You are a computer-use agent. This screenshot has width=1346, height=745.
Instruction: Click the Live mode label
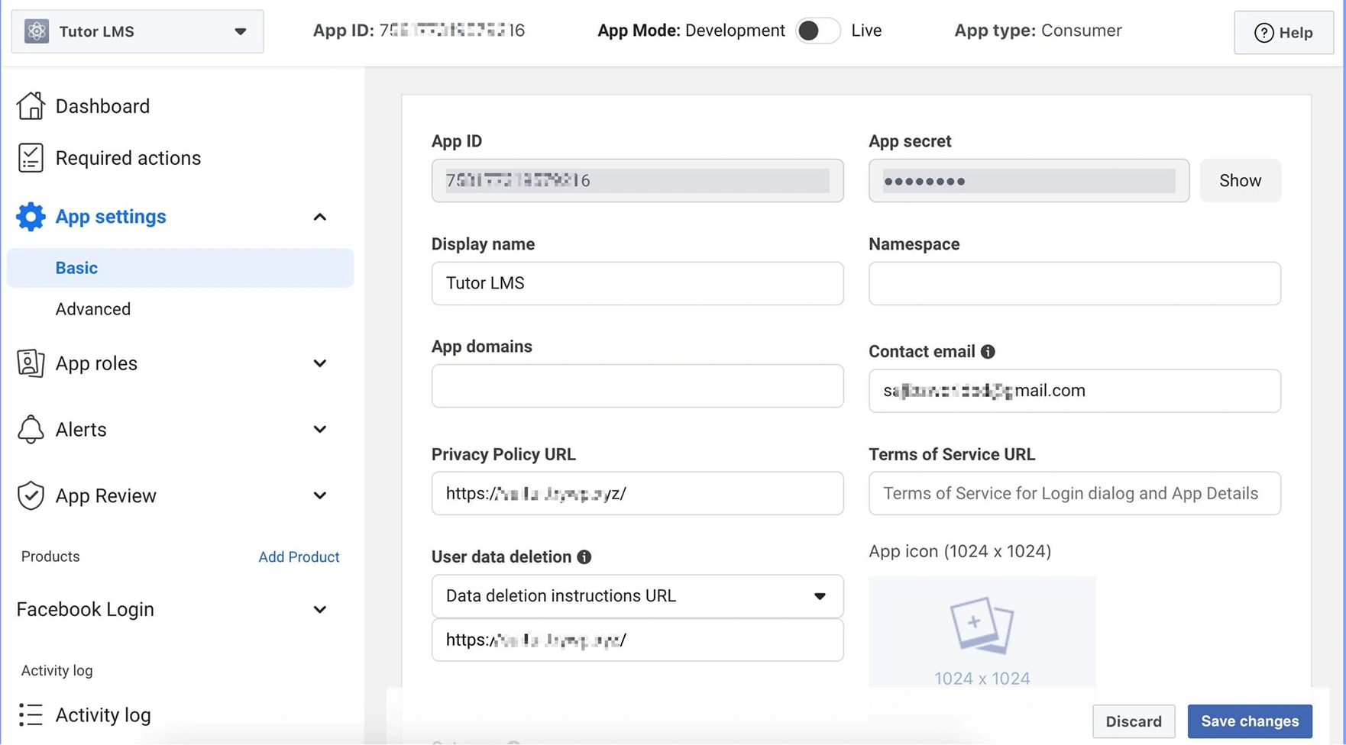pyautogui.click(x=866, y=31)
